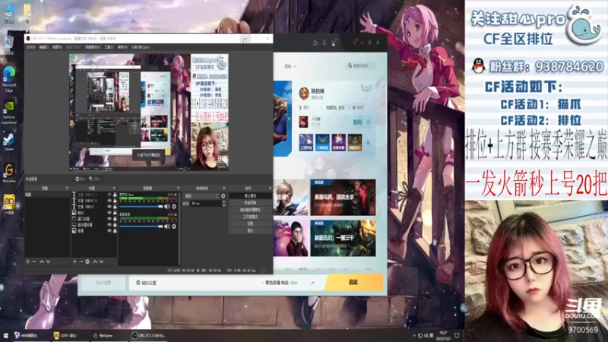Open the WeGame desktop shortcut
608x342 pixels.
tap(9, 173)
